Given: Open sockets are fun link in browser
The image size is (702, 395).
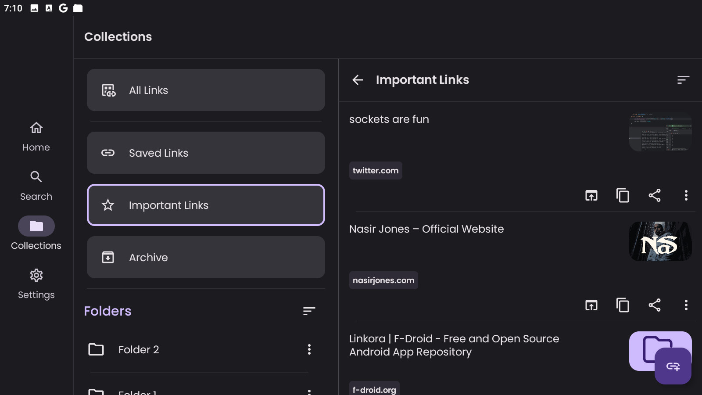Looking at the screenshot, I should coord(591,195).
